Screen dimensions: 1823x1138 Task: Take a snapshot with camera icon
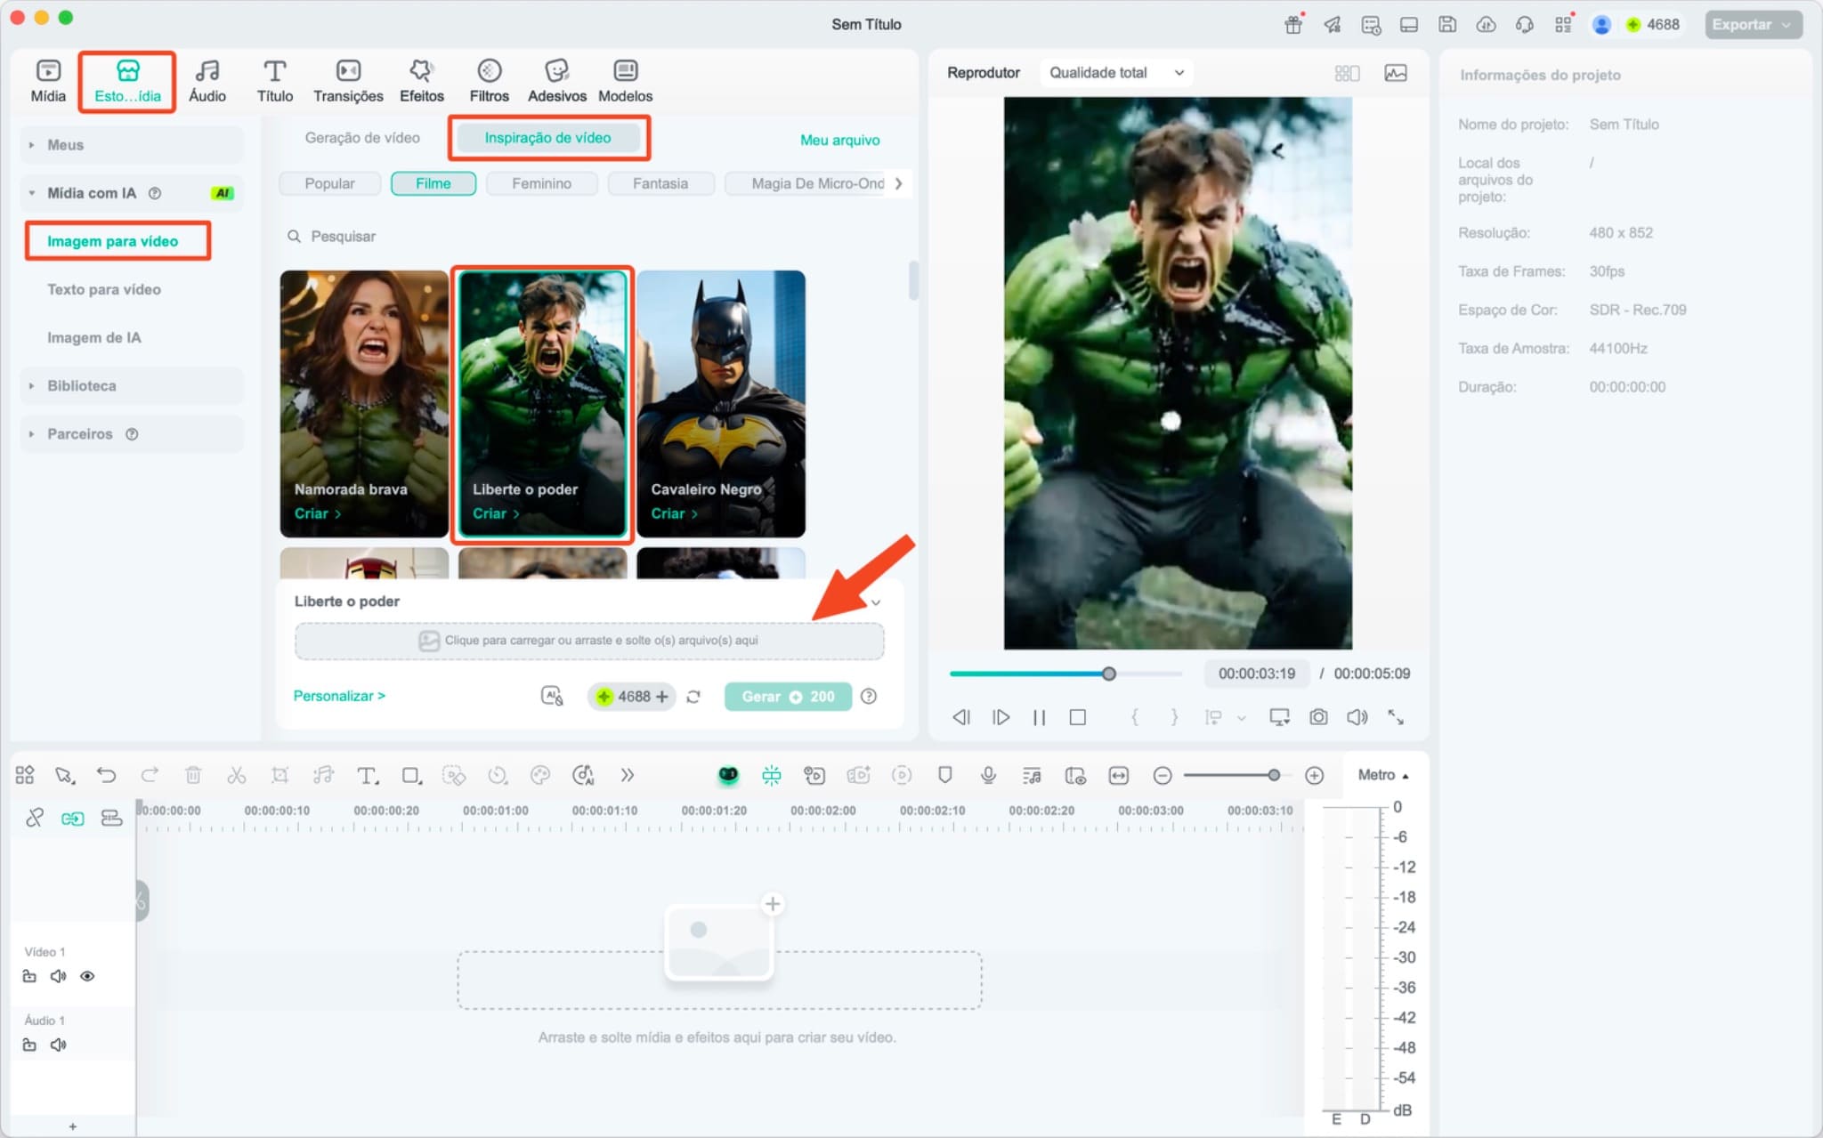click(x=1318, y=717)
